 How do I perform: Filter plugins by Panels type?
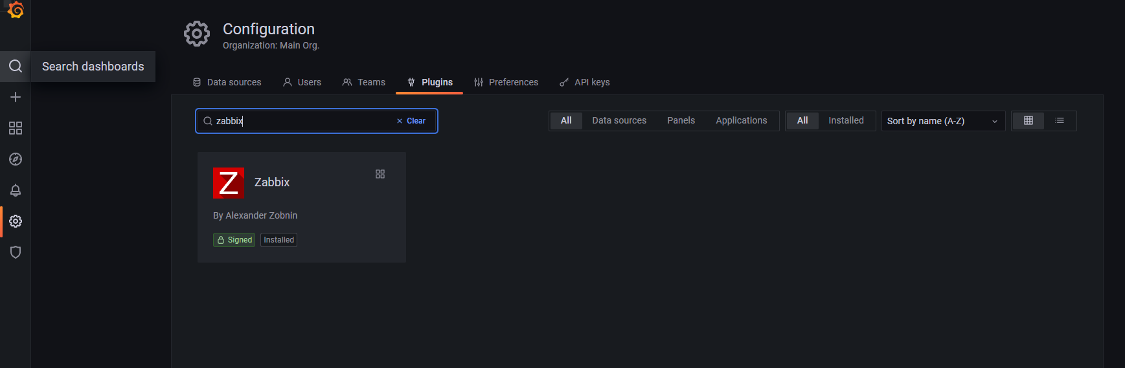coord(681,121)
